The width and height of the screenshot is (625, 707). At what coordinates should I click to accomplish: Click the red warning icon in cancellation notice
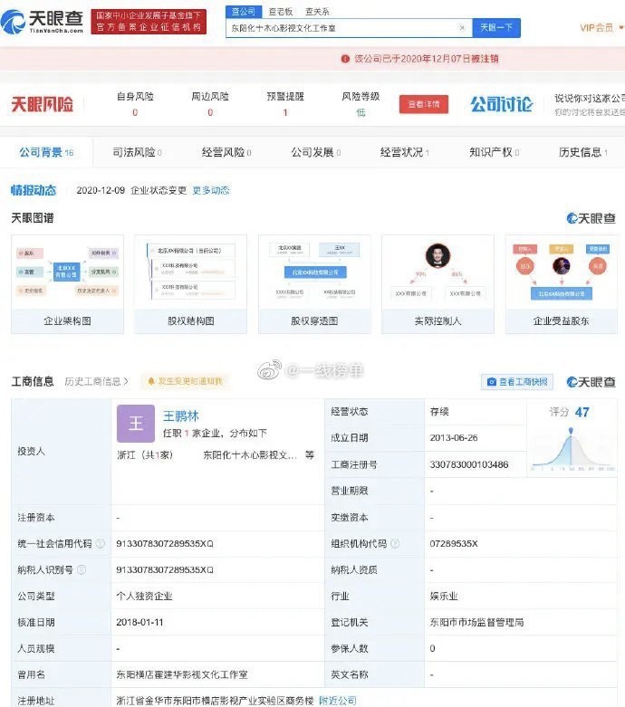(x=345, y=59)
